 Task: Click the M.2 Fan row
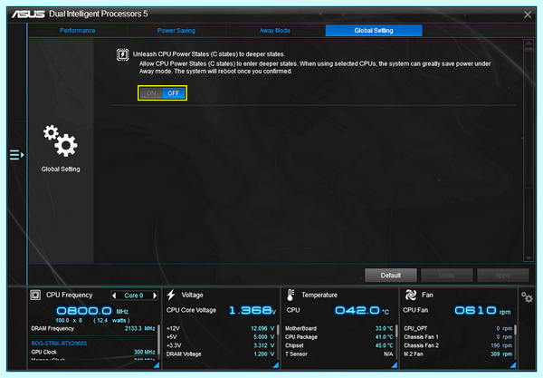click(x=458, y=354)
